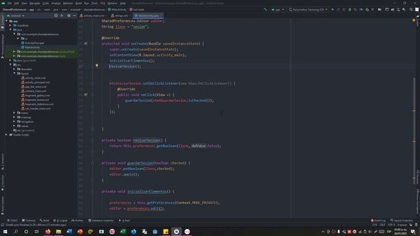
Task: Click the locate file target icon in Project panel
Action: pyautogui.click(x=56, y=16)
